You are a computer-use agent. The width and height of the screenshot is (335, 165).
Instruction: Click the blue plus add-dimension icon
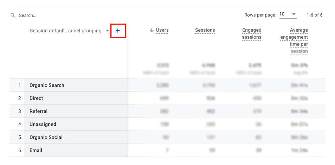[118, 31]
